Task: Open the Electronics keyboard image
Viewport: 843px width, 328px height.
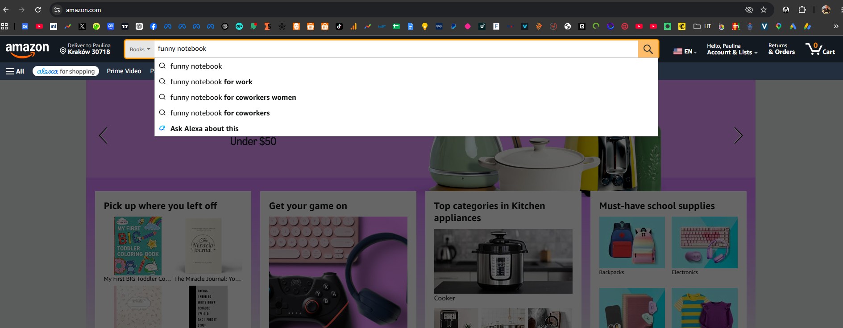Action: point(705,242)
